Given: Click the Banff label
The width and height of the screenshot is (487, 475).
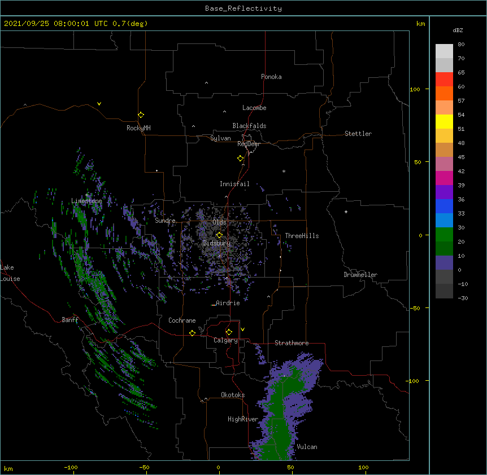Looking at the screenshot, I should point(70,320).
